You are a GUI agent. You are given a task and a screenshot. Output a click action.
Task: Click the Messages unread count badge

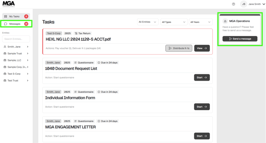pos(26,24)
